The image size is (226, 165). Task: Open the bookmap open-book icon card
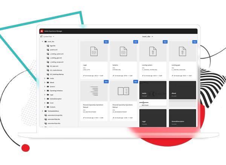point(123,91)
